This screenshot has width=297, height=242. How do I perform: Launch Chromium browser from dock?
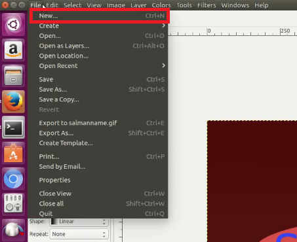[x=13, y=179]
